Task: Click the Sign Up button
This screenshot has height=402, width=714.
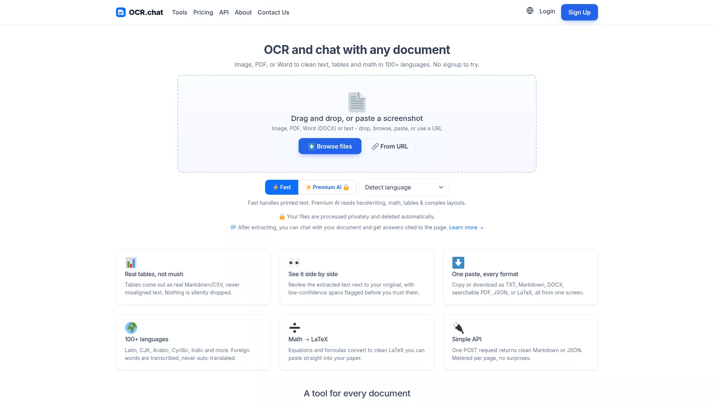Action: tap(579, 12)
